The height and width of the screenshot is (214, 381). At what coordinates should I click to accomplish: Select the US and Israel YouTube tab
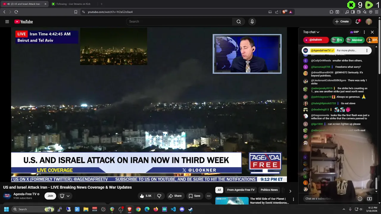(24, 4)
